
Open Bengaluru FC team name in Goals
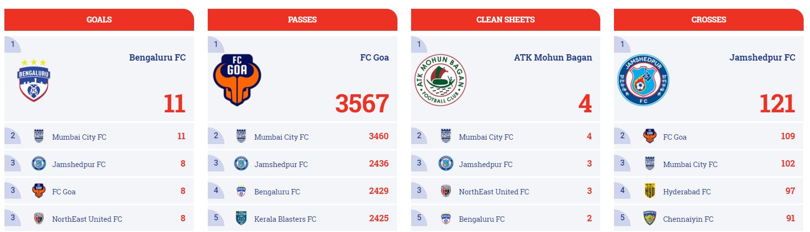[x=157, y=58]
